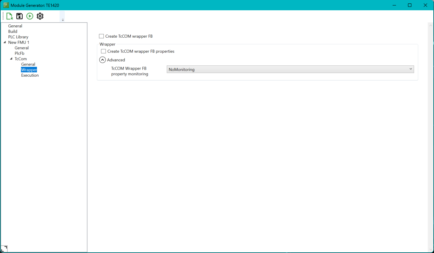Click the save icon on the toolbar
The height and width of the screenshot is (253, 434).
pos(19,16)
